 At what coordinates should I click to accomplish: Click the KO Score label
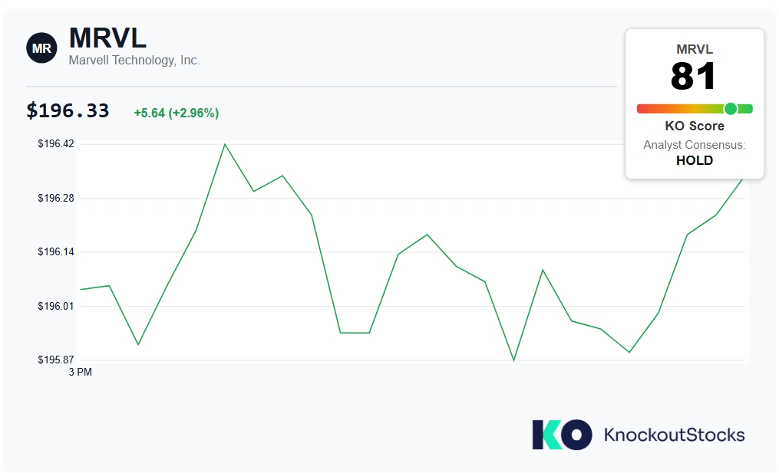click(695, 126)
